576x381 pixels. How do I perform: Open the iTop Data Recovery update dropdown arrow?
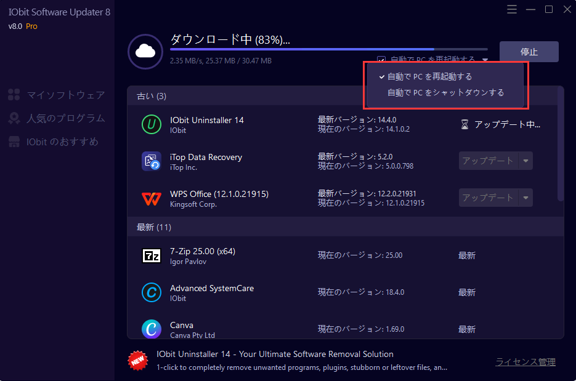(525, 161)
